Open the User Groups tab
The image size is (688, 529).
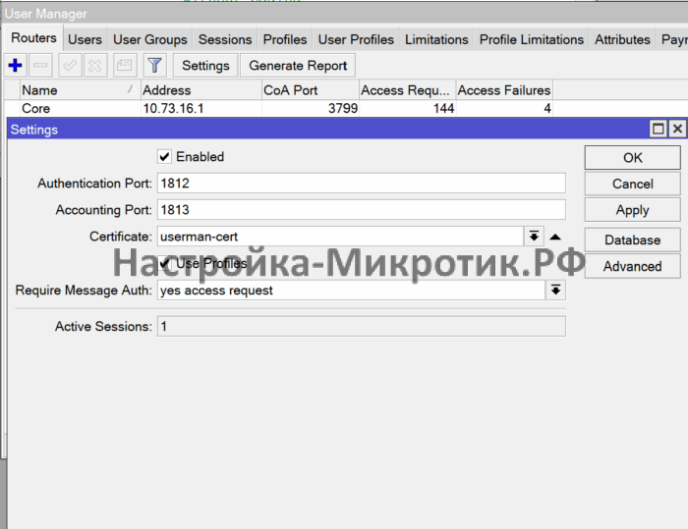(x=150, y=40)
